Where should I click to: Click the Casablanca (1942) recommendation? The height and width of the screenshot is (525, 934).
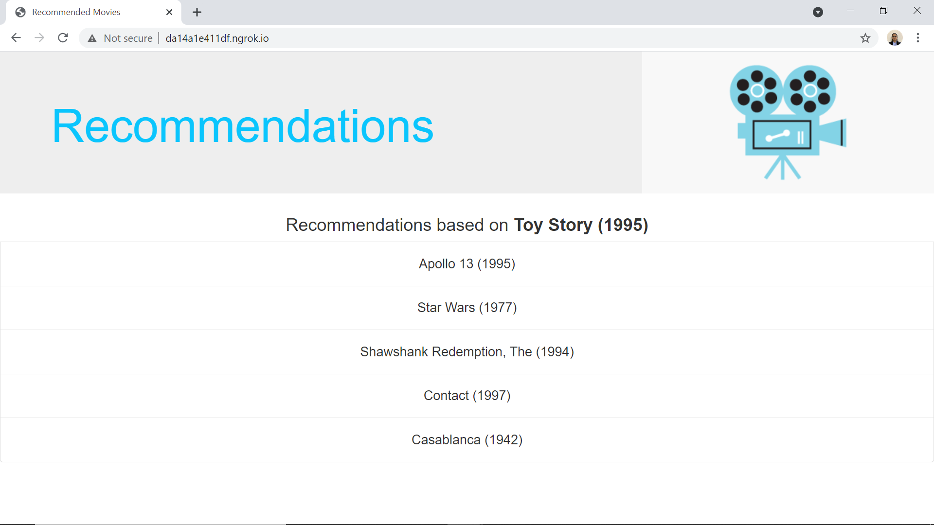467,439
